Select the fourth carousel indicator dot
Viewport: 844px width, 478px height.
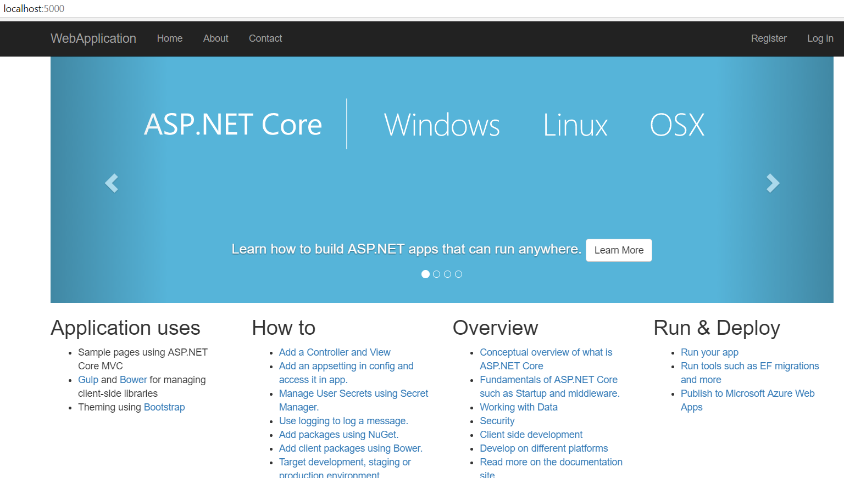point(458,274)
